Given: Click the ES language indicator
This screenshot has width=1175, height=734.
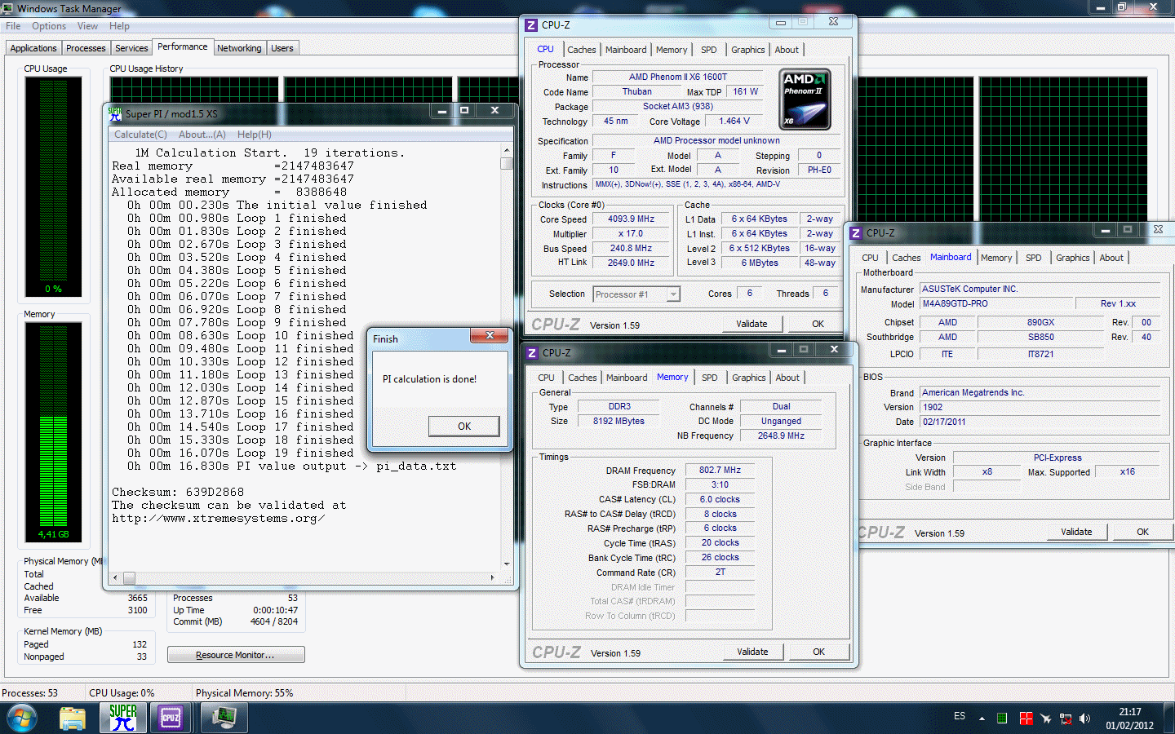Looking at the screenshot, I should (x=960, y=716).
